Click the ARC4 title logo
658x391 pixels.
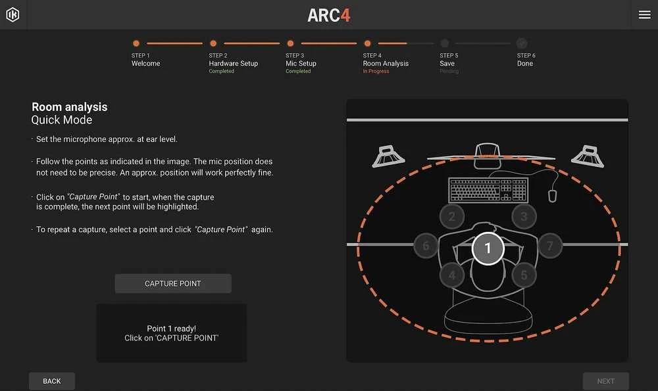point(329,16)
